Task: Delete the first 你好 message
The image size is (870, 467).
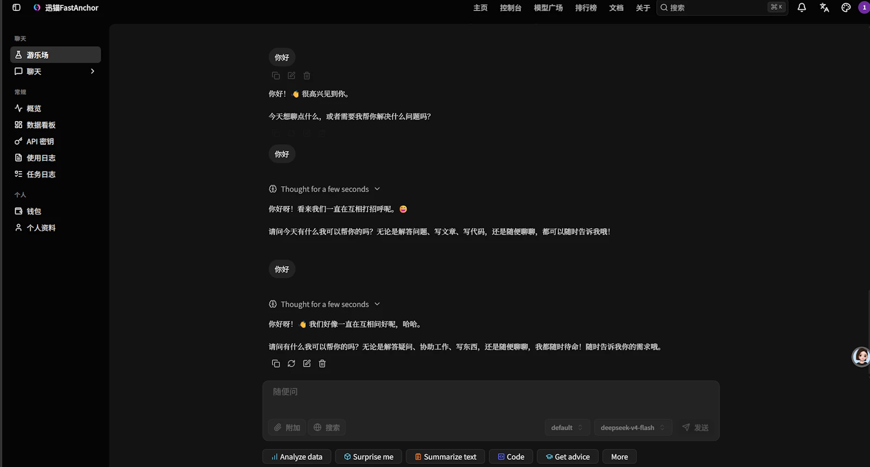Action: point(307,75)
